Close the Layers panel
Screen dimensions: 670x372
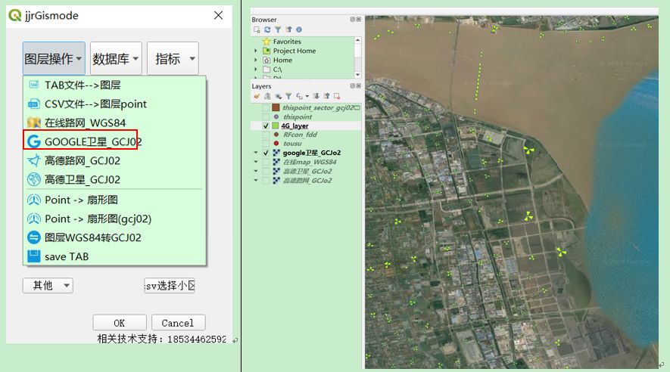359,85
